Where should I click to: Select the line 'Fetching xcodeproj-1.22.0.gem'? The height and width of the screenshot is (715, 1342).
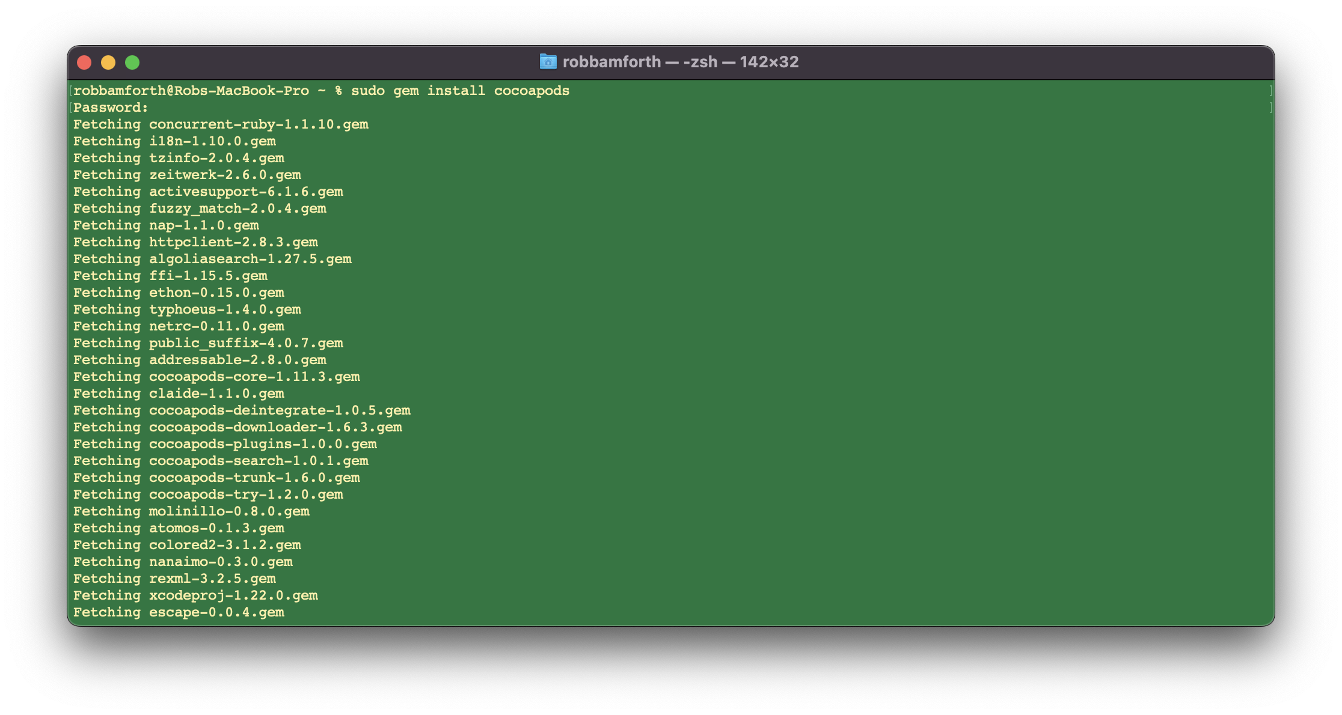click(195, 595)
